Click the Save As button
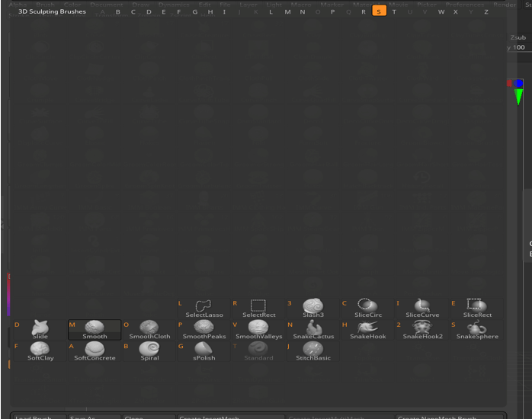 pyautogui.click(x=95, y=417)
